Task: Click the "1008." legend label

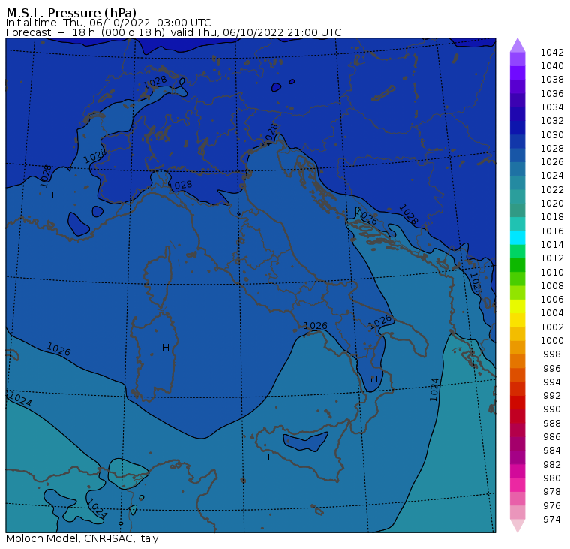Action: pos(553,286)
